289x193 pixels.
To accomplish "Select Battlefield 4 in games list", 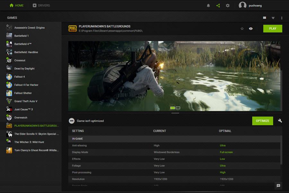I will click(x=31, y=44).
